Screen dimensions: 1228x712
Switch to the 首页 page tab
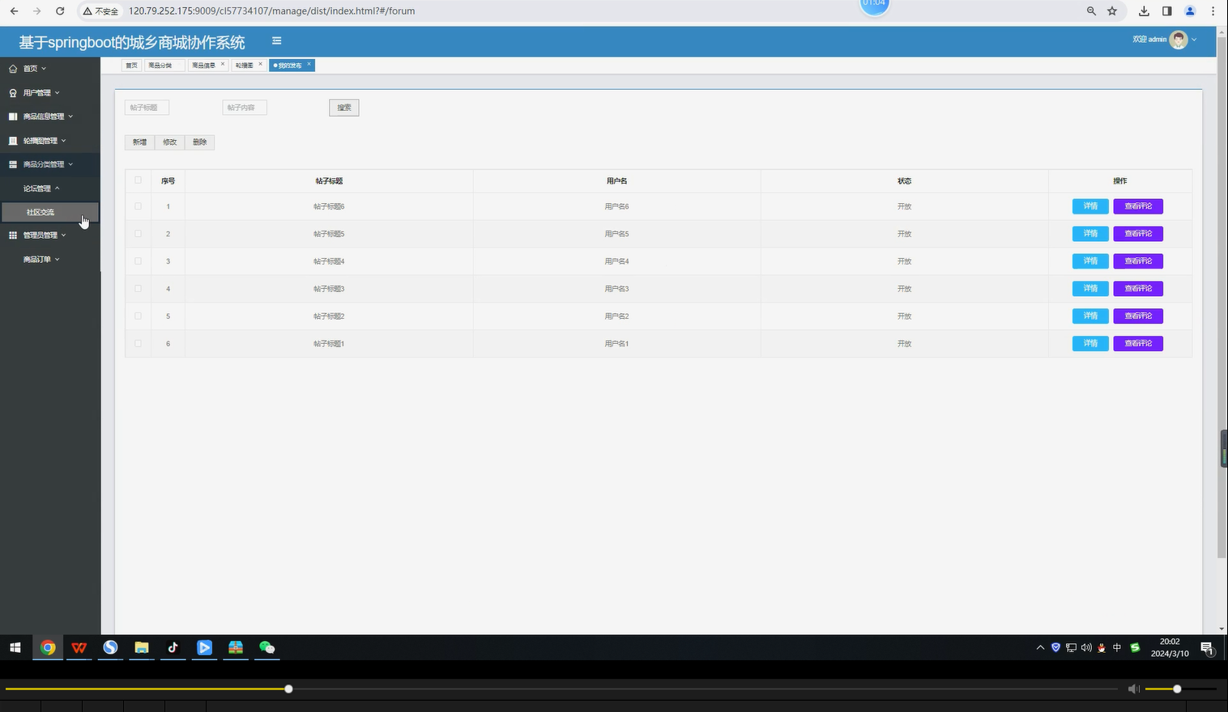click(131, 66)
